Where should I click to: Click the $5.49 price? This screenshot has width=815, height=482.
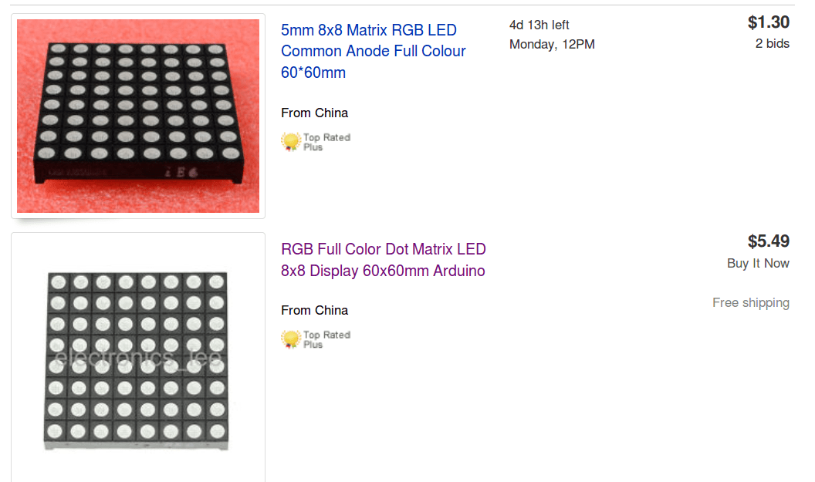coord(768,241)
